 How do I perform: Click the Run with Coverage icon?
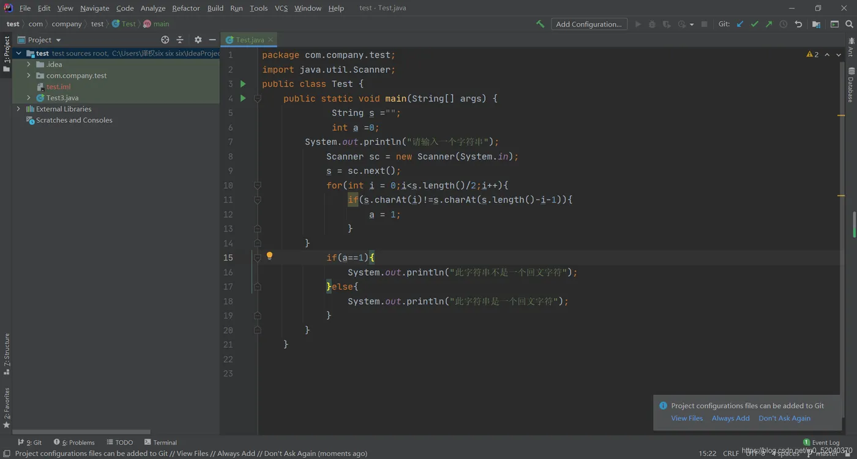click(667, 24)
